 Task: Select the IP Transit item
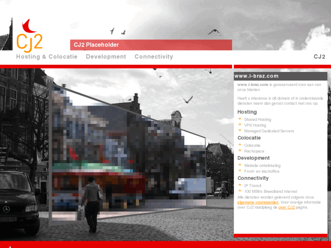(x=253, y=186)
